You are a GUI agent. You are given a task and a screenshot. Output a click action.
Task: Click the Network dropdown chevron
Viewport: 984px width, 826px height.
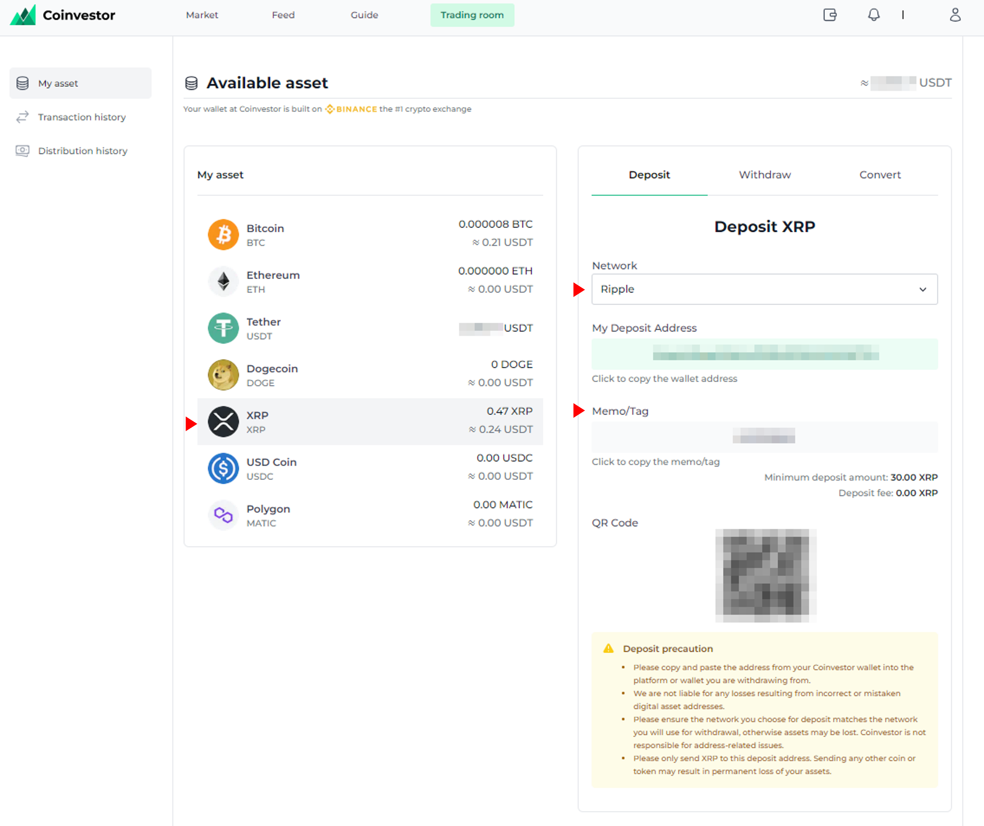(923, 289)
